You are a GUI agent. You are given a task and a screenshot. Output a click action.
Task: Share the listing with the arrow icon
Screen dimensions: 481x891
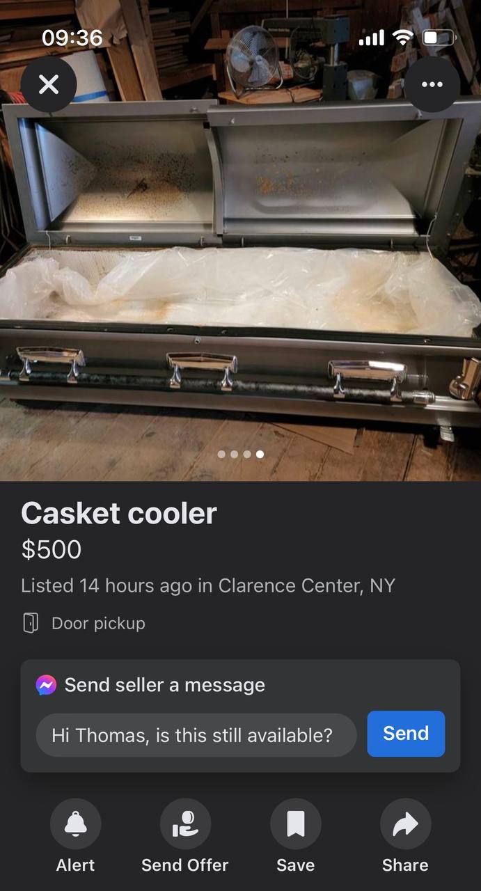(405, 824)
